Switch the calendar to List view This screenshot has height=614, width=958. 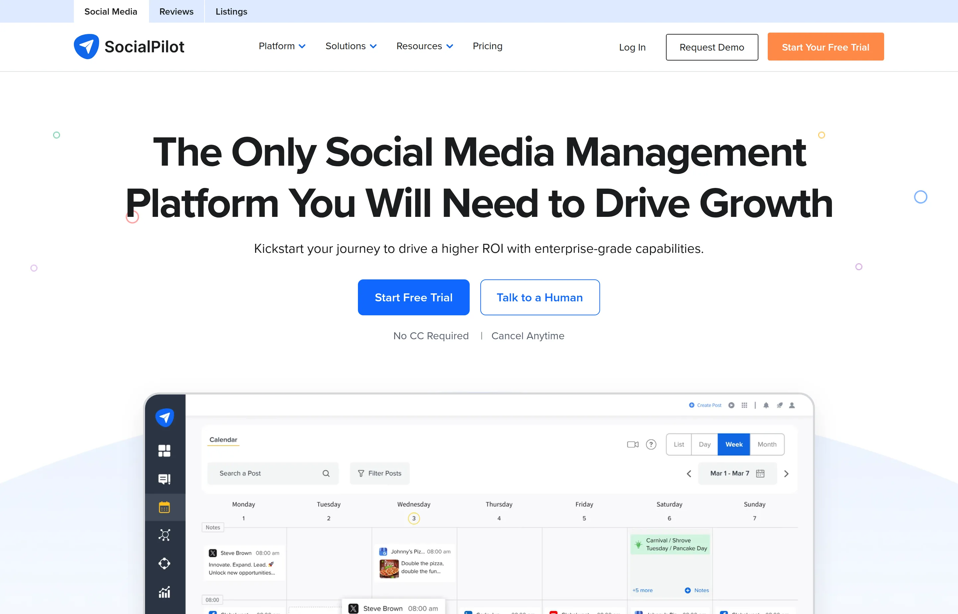click(679, 444)
